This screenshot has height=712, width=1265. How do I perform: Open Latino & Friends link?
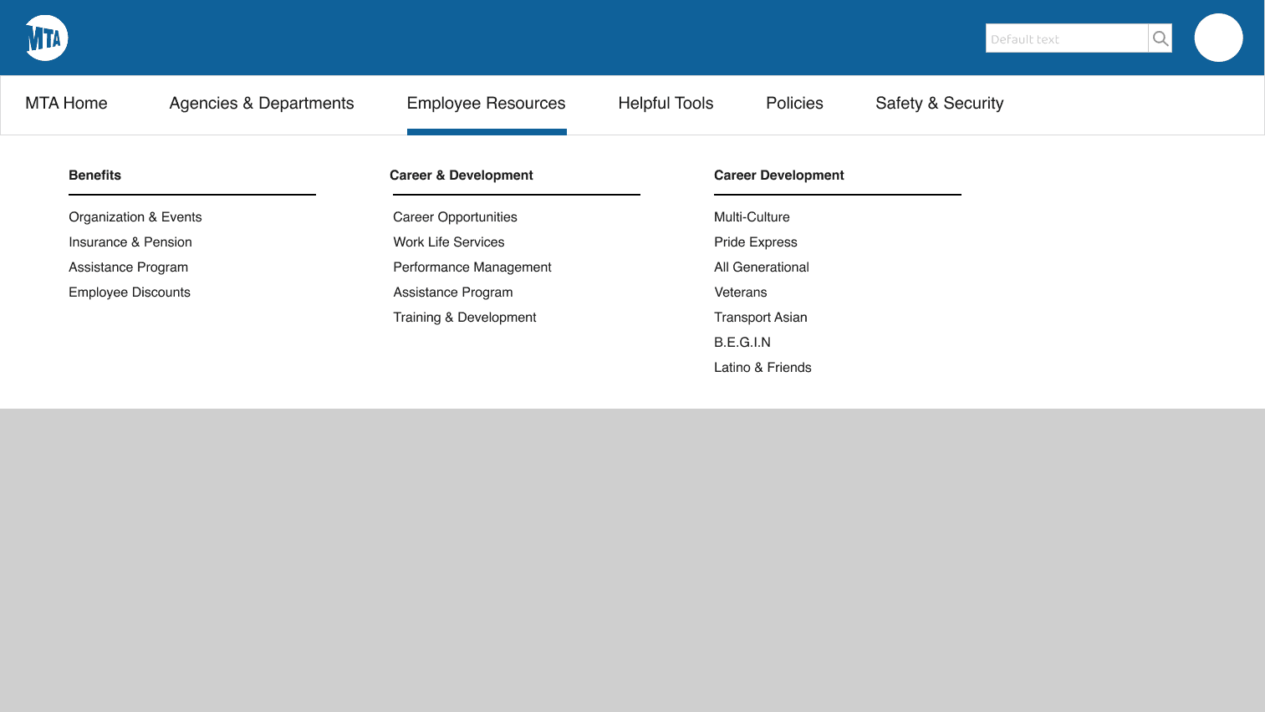pyautogui.click(x=762, y=368)
